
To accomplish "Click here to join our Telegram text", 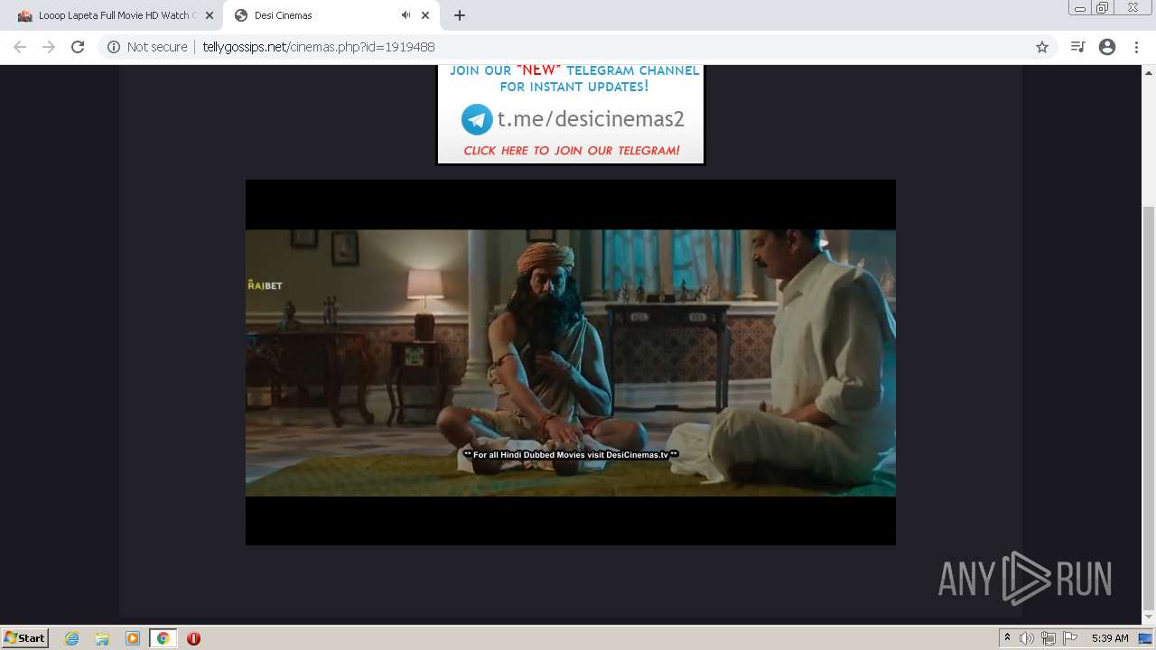I will pyautogui.click(x=572, y=151).
